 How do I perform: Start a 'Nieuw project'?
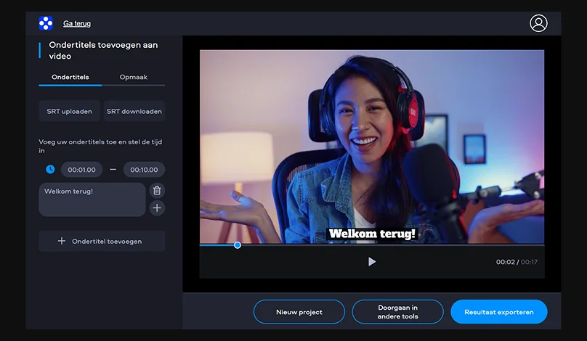point(299,312)
